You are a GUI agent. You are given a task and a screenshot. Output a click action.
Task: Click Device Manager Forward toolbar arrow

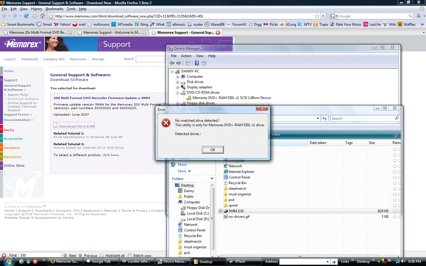178,63
